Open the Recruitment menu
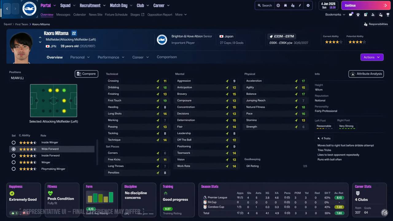 click(90, 5)
